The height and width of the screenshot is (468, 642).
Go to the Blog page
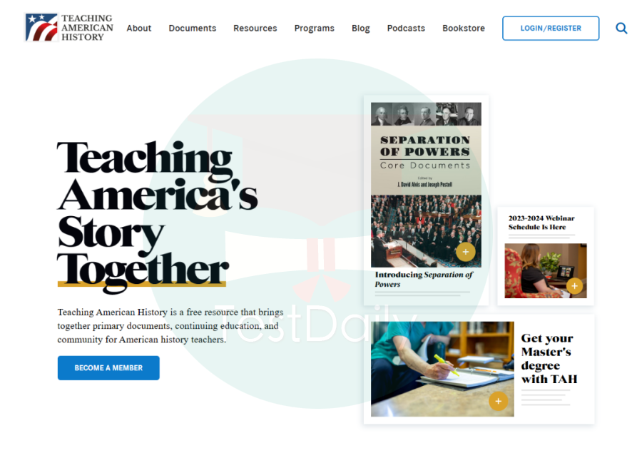pos(361,29)
